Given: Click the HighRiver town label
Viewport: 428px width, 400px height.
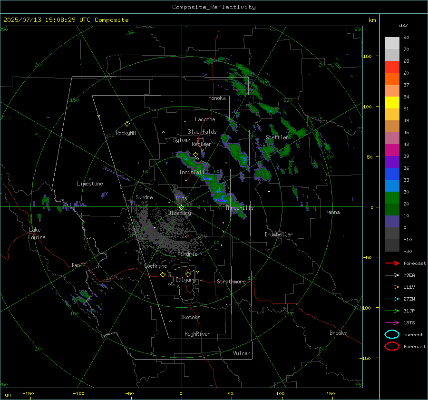Looking at the screenshot, I should point(197,334).
